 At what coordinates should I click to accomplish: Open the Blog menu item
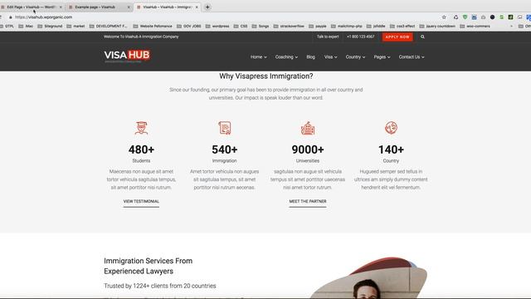tap(310, 57)
